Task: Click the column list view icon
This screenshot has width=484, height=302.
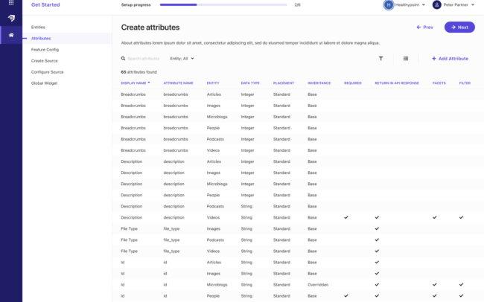Action: point(406,58)
